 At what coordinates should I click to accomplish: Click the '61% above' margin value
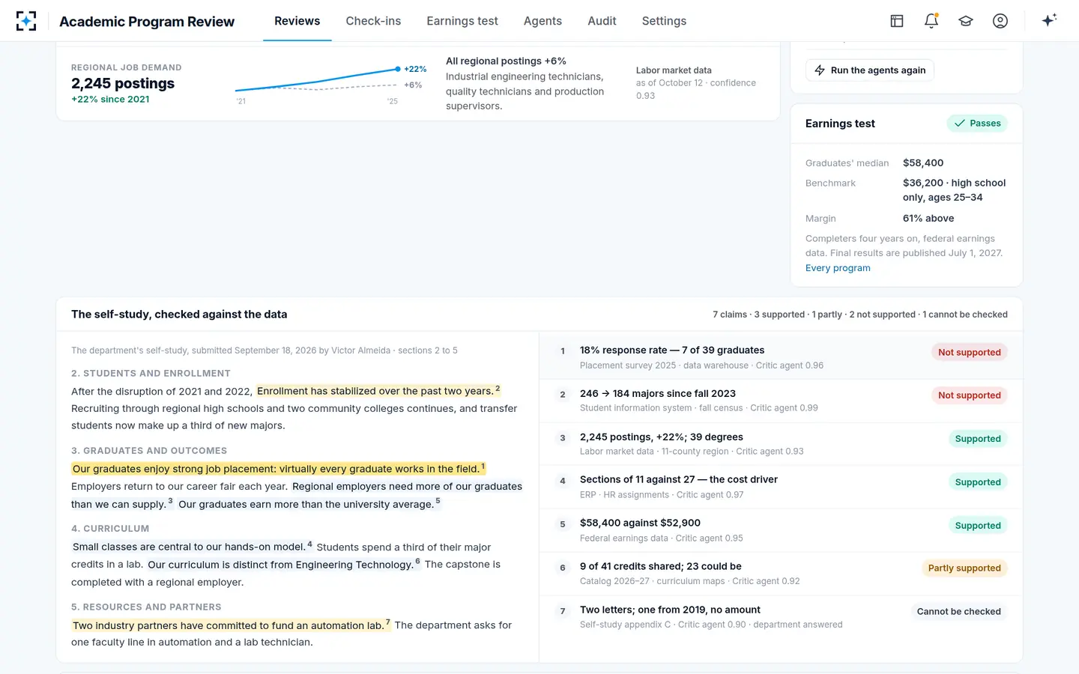(928, 219)
